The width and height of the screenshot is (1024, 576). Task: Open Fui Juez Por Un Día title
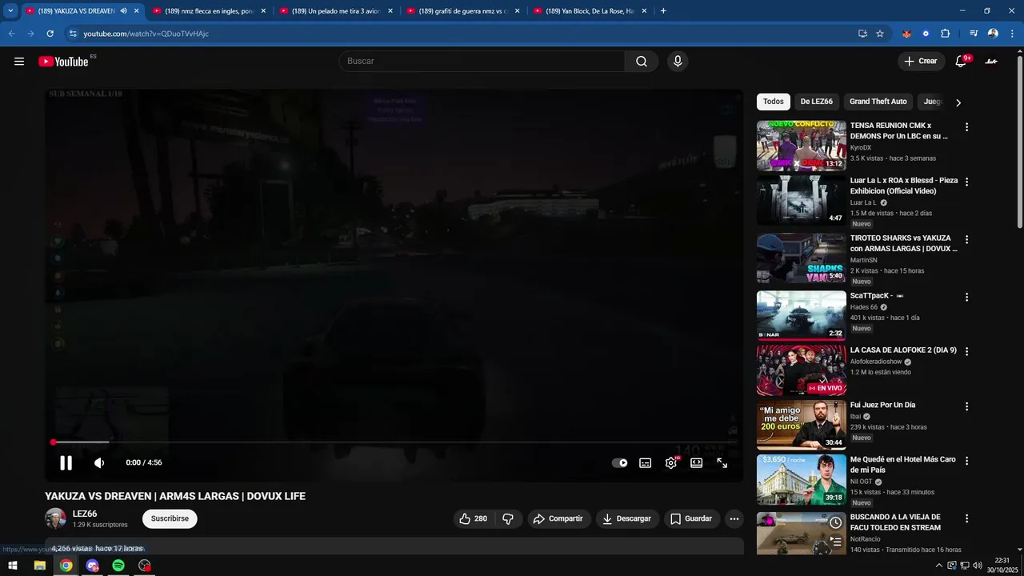click(882, 406)
